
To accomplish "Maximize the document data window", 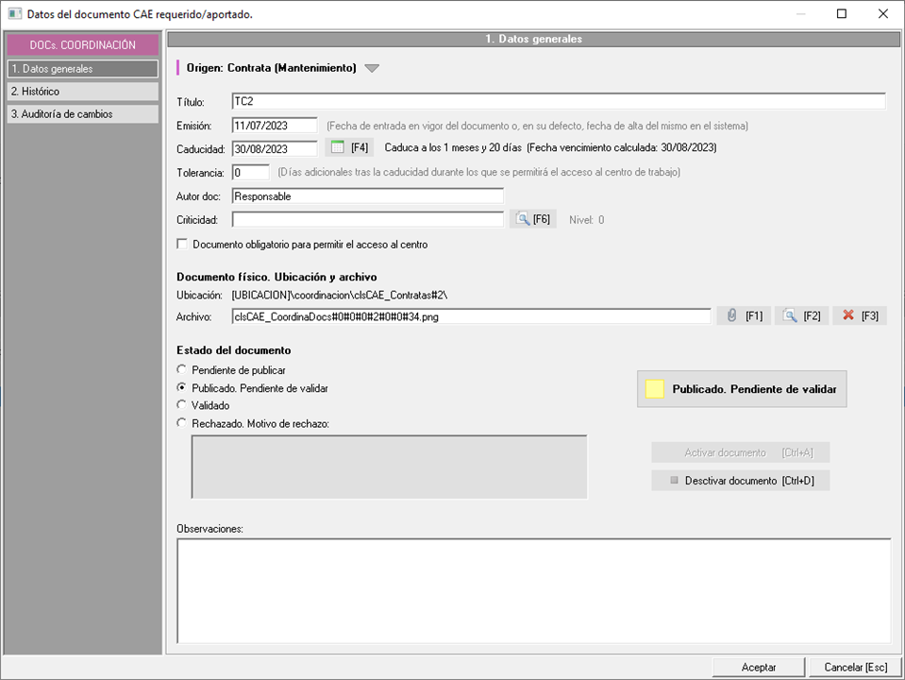I will click(842, 14).
